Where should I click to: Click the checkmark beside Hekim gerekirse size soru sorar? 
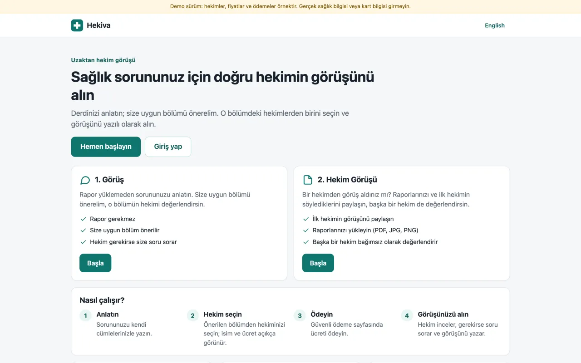(x=83, y=242)
